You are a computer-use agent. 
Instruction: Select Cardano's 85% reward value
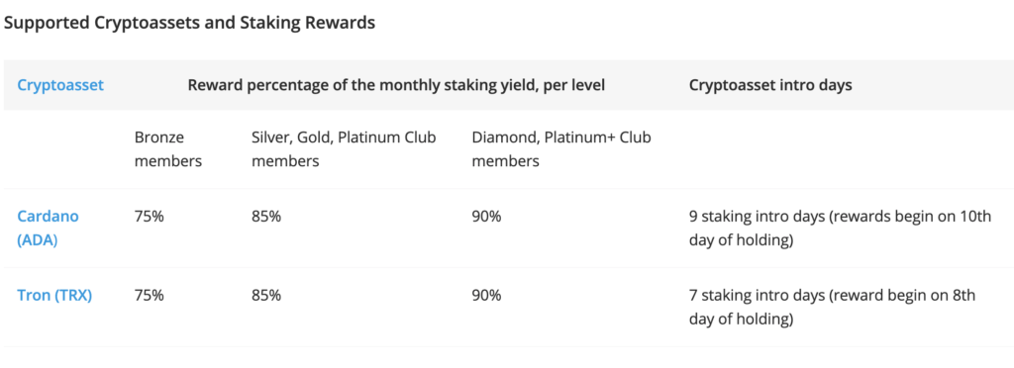(266, 217)
